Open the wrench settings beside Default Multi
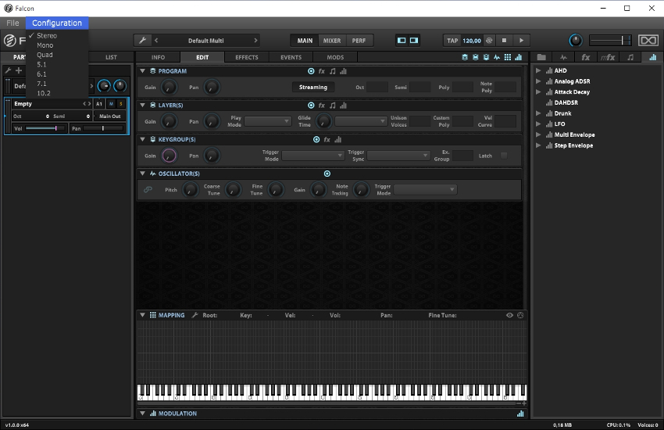 (143, 40)
